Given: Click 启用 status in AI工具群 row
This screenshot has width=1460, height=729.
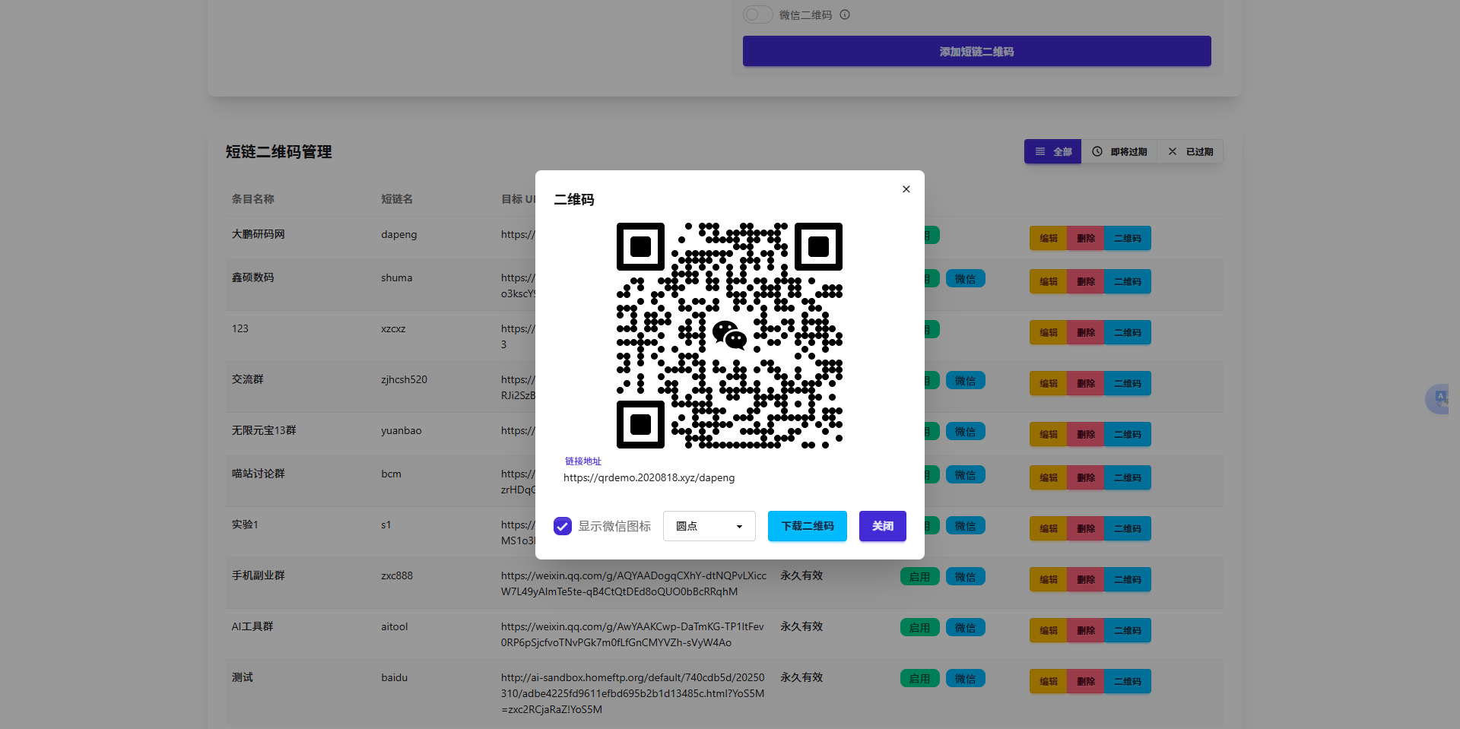Looking at the screenshot, I should [x=919, y=627].
